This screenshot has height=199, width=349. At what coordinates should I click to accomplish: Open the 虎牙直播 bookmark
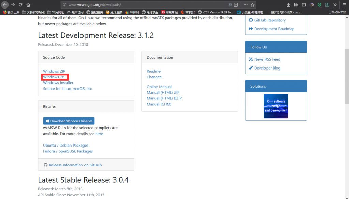114,12
